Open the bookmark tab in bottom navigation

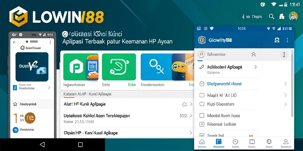click(x=252, y=144)
